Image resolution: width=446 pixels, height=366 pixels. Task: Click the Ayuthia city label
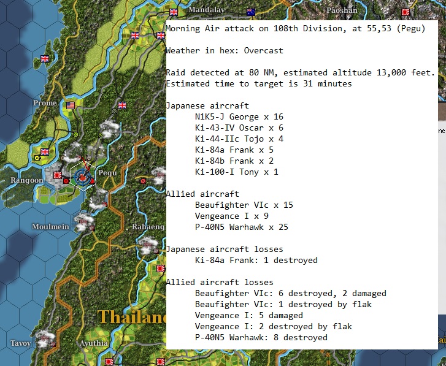coord(94,343)
